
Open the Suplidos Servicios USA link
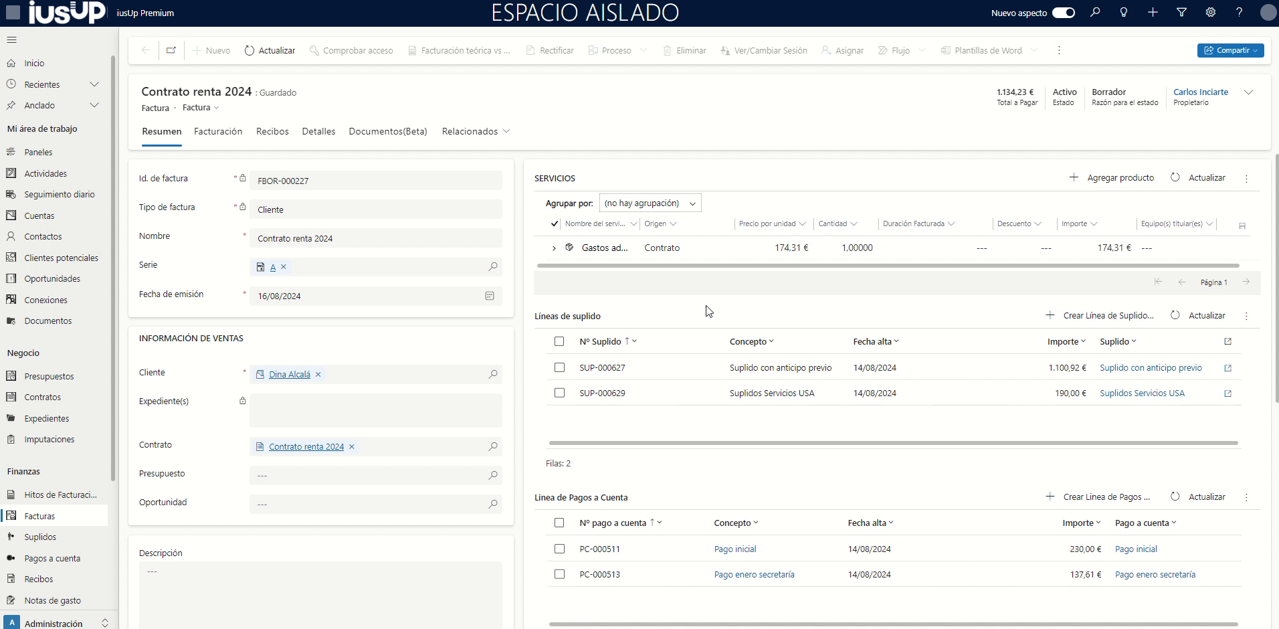1142,393
